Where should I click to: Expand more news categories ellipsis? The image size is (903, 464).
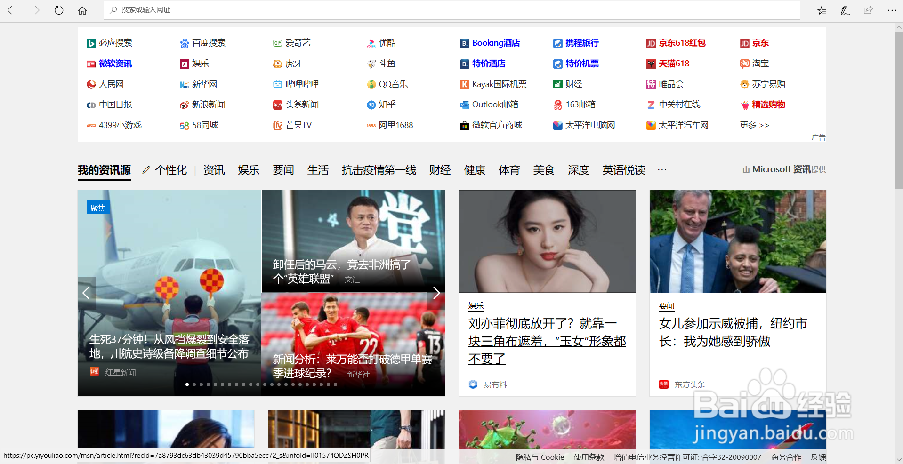point(662,170)
